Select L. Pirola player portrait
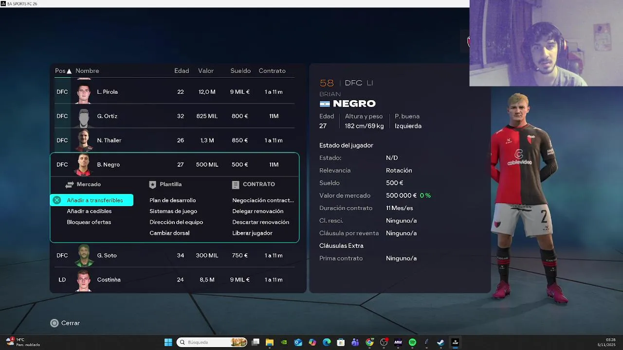 (84, 92)
